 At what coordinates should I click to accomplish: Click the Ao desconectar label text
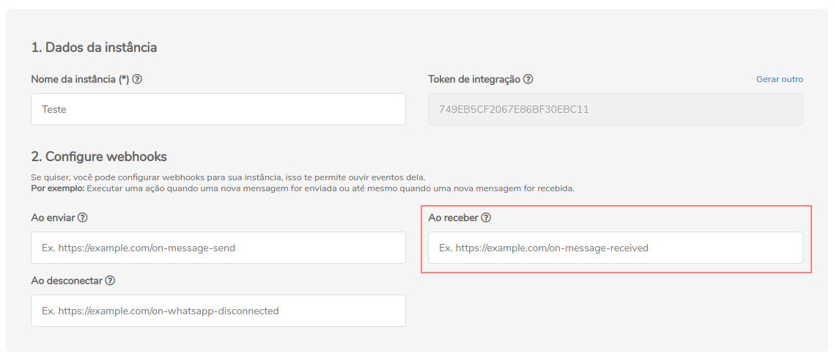67,281
